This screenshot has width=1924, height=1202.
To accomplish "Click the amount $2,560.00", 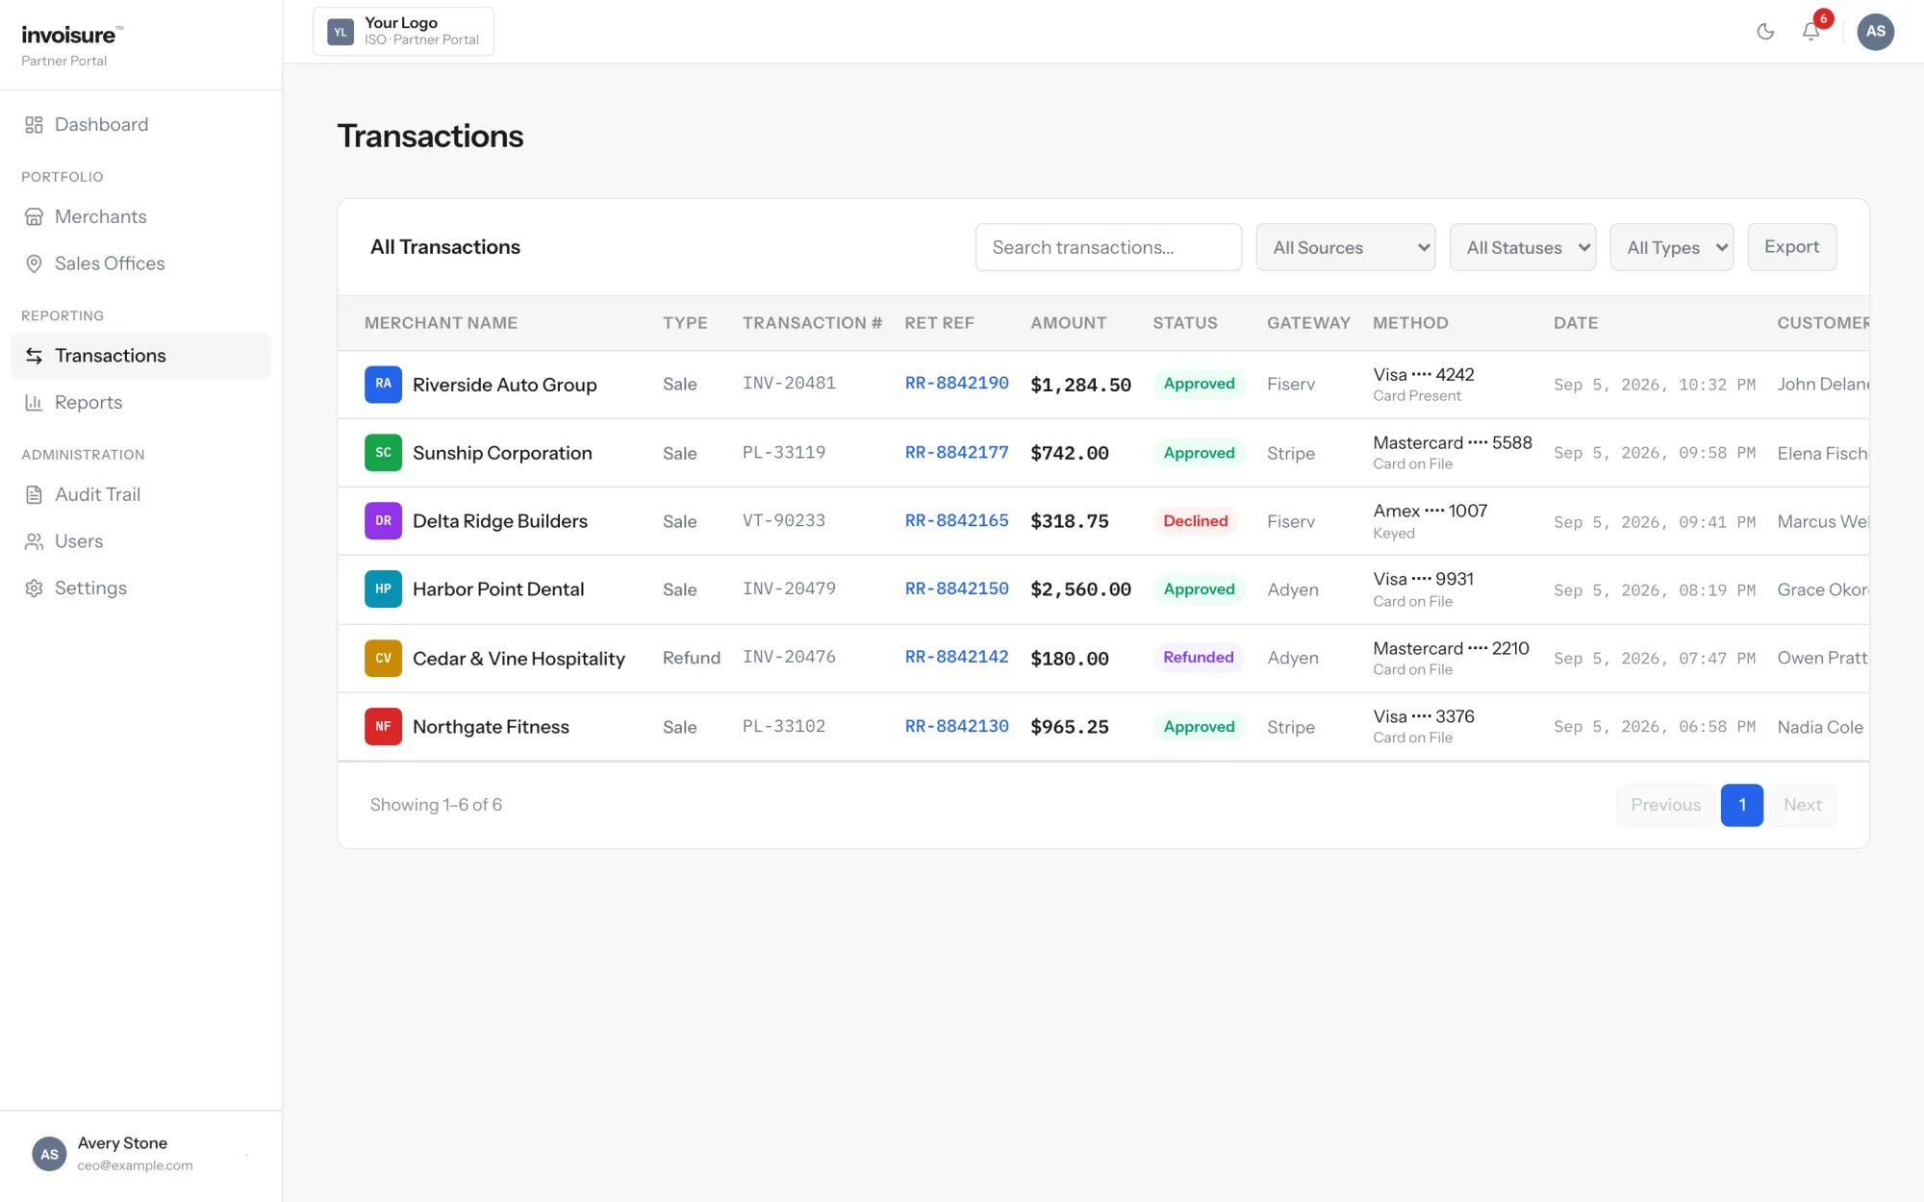I will click(1080, 589).
